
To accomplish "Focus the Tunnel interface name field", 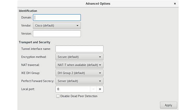I will click(x=79, y=49).
